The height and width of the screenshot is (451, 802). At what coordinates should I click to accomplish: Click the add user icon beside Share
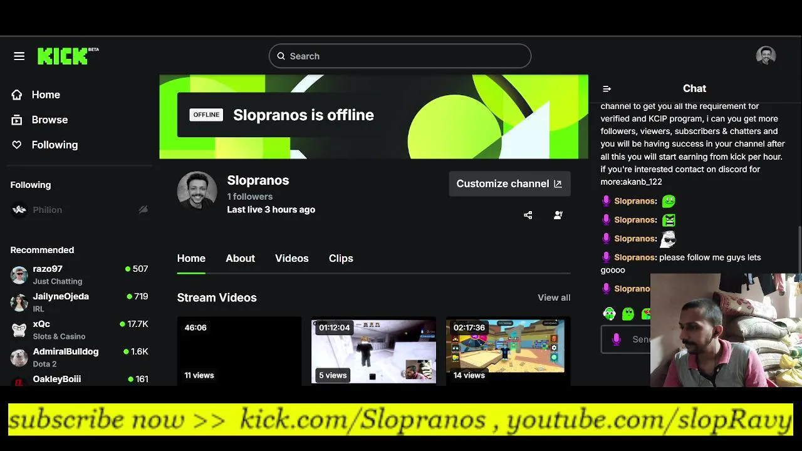[x=558, y=215]
